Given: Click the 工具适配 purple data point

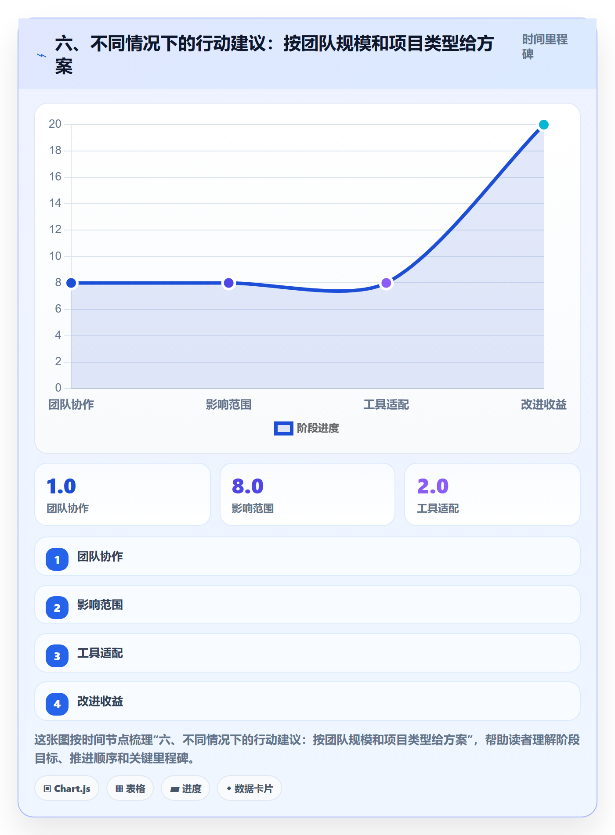Looking at the screenshot, I should point(386,283).
